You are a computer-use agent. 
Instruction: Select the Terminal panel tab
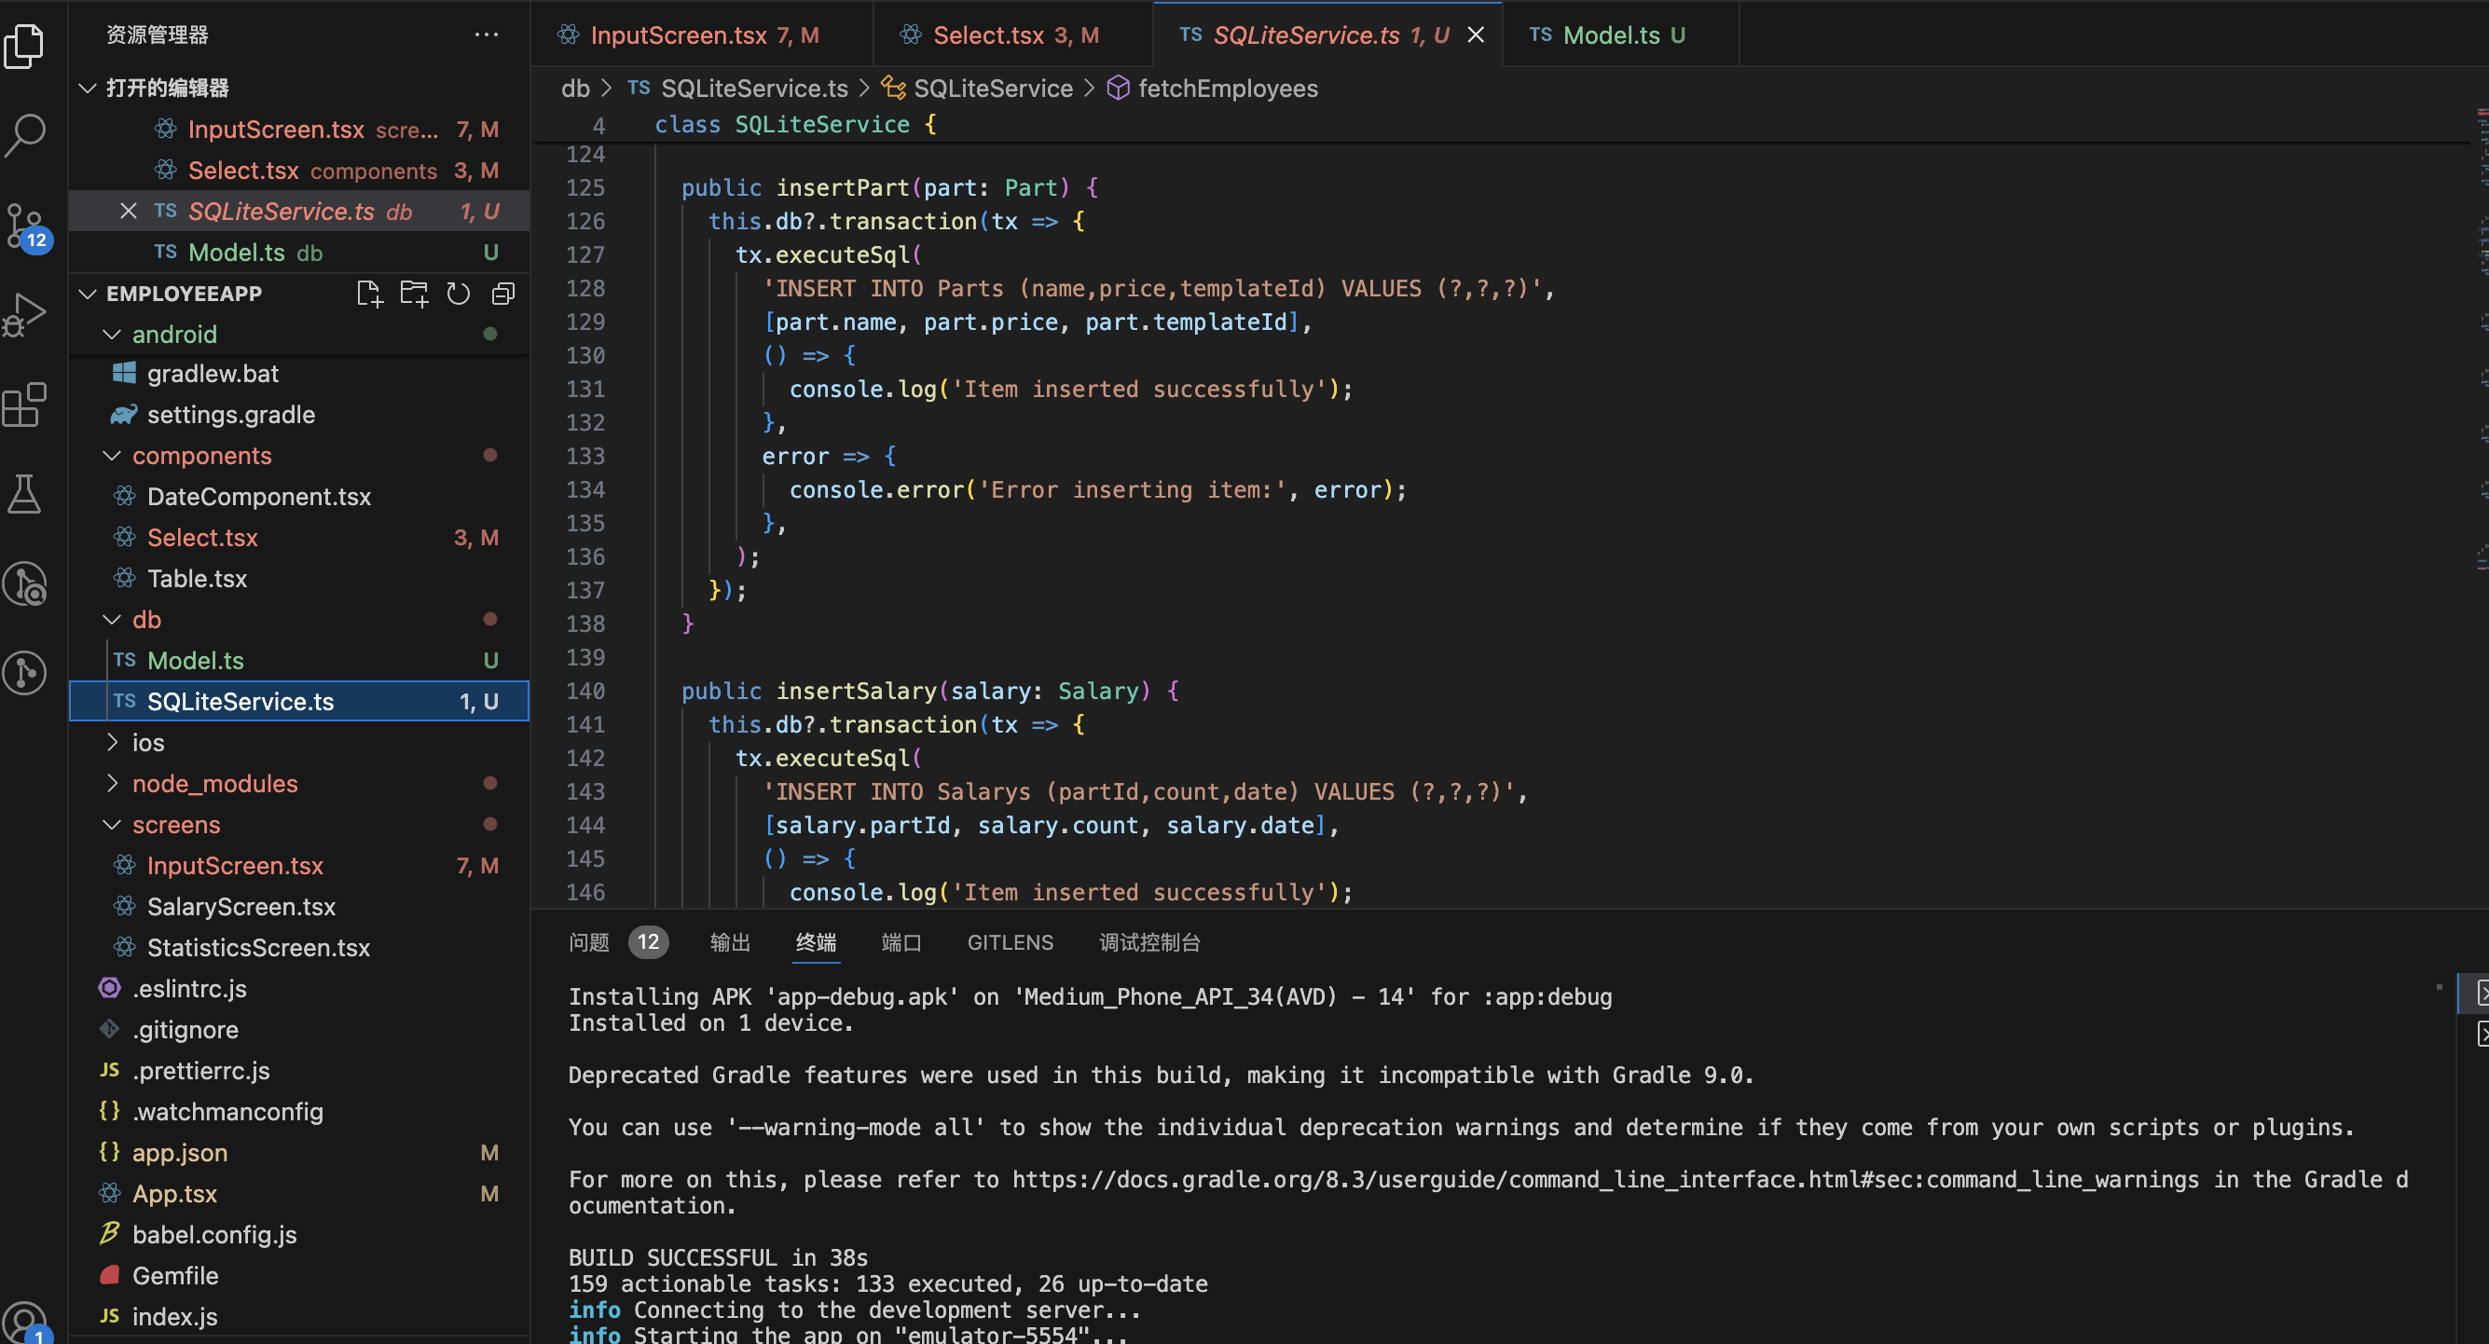(817, 942)
